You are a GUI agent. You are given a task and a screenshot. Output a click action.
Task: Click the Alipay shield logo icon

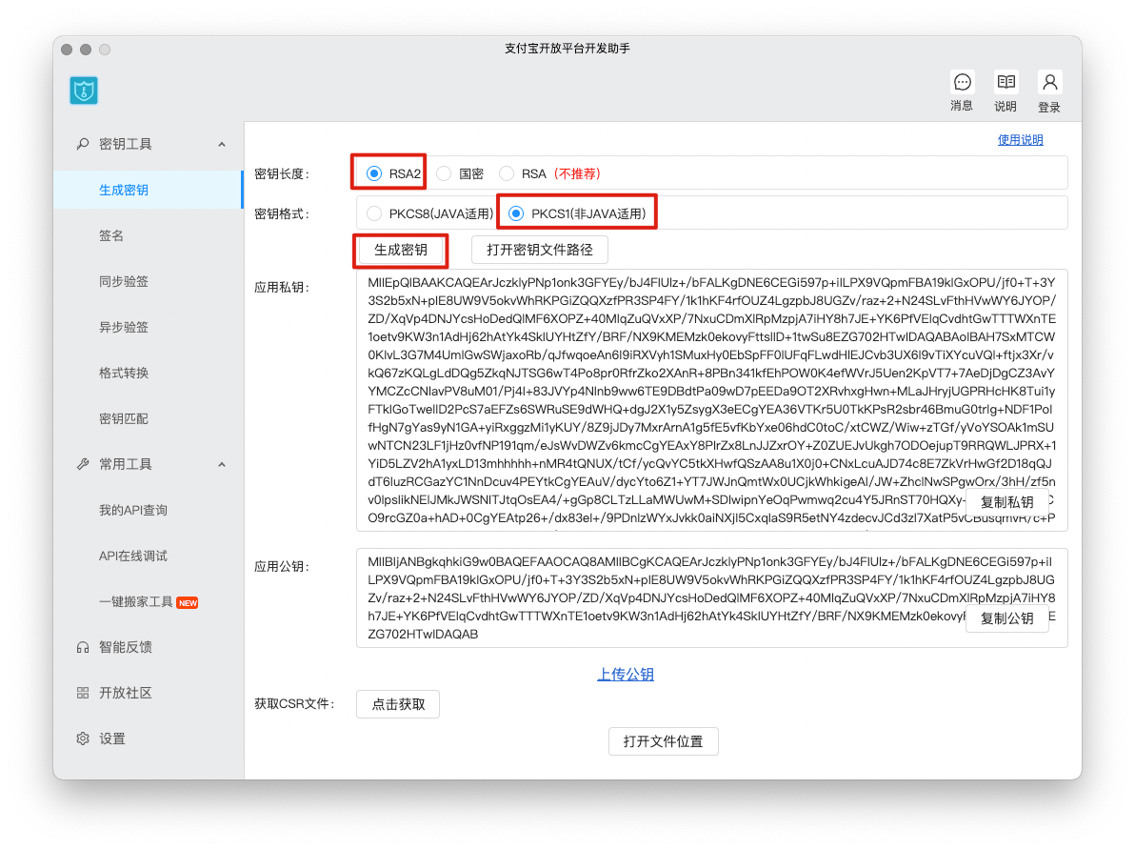coord(84,91)
